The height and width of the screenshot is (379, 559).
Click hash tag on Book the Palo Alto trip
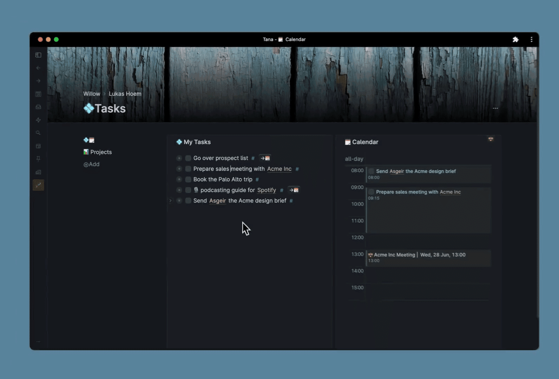257,180
